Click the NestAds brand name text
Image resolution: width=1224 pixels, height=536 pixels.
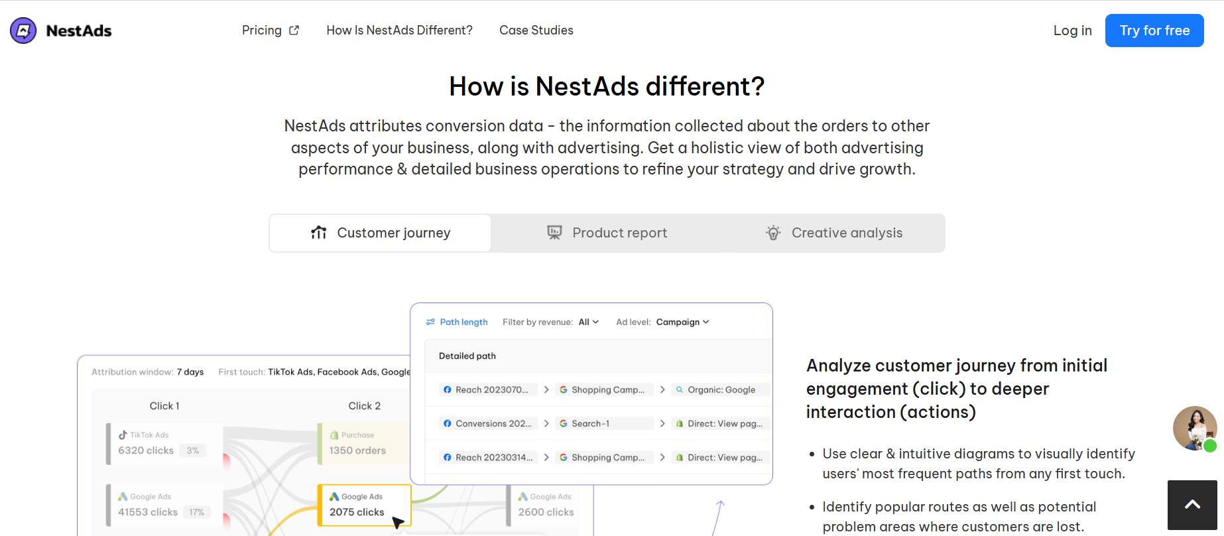(79, 31)
